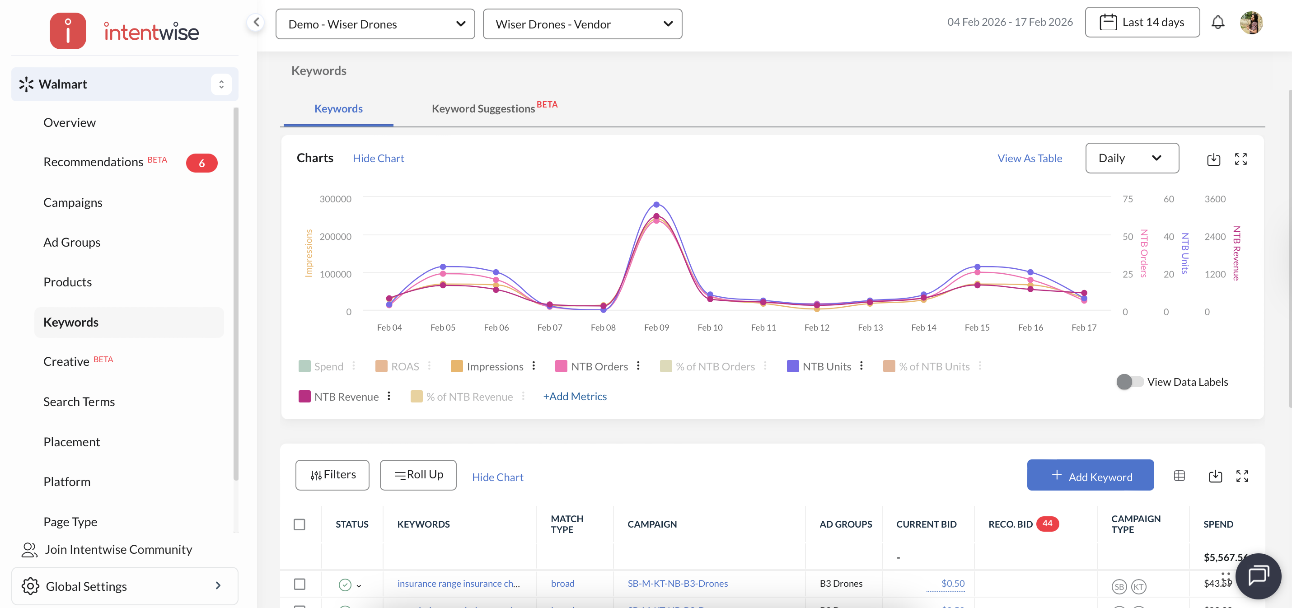Image resolution: width=1292 pixels, height=608 pixels.
Task: Collapse the sidebar with arrow button
Action: point(256,22)
